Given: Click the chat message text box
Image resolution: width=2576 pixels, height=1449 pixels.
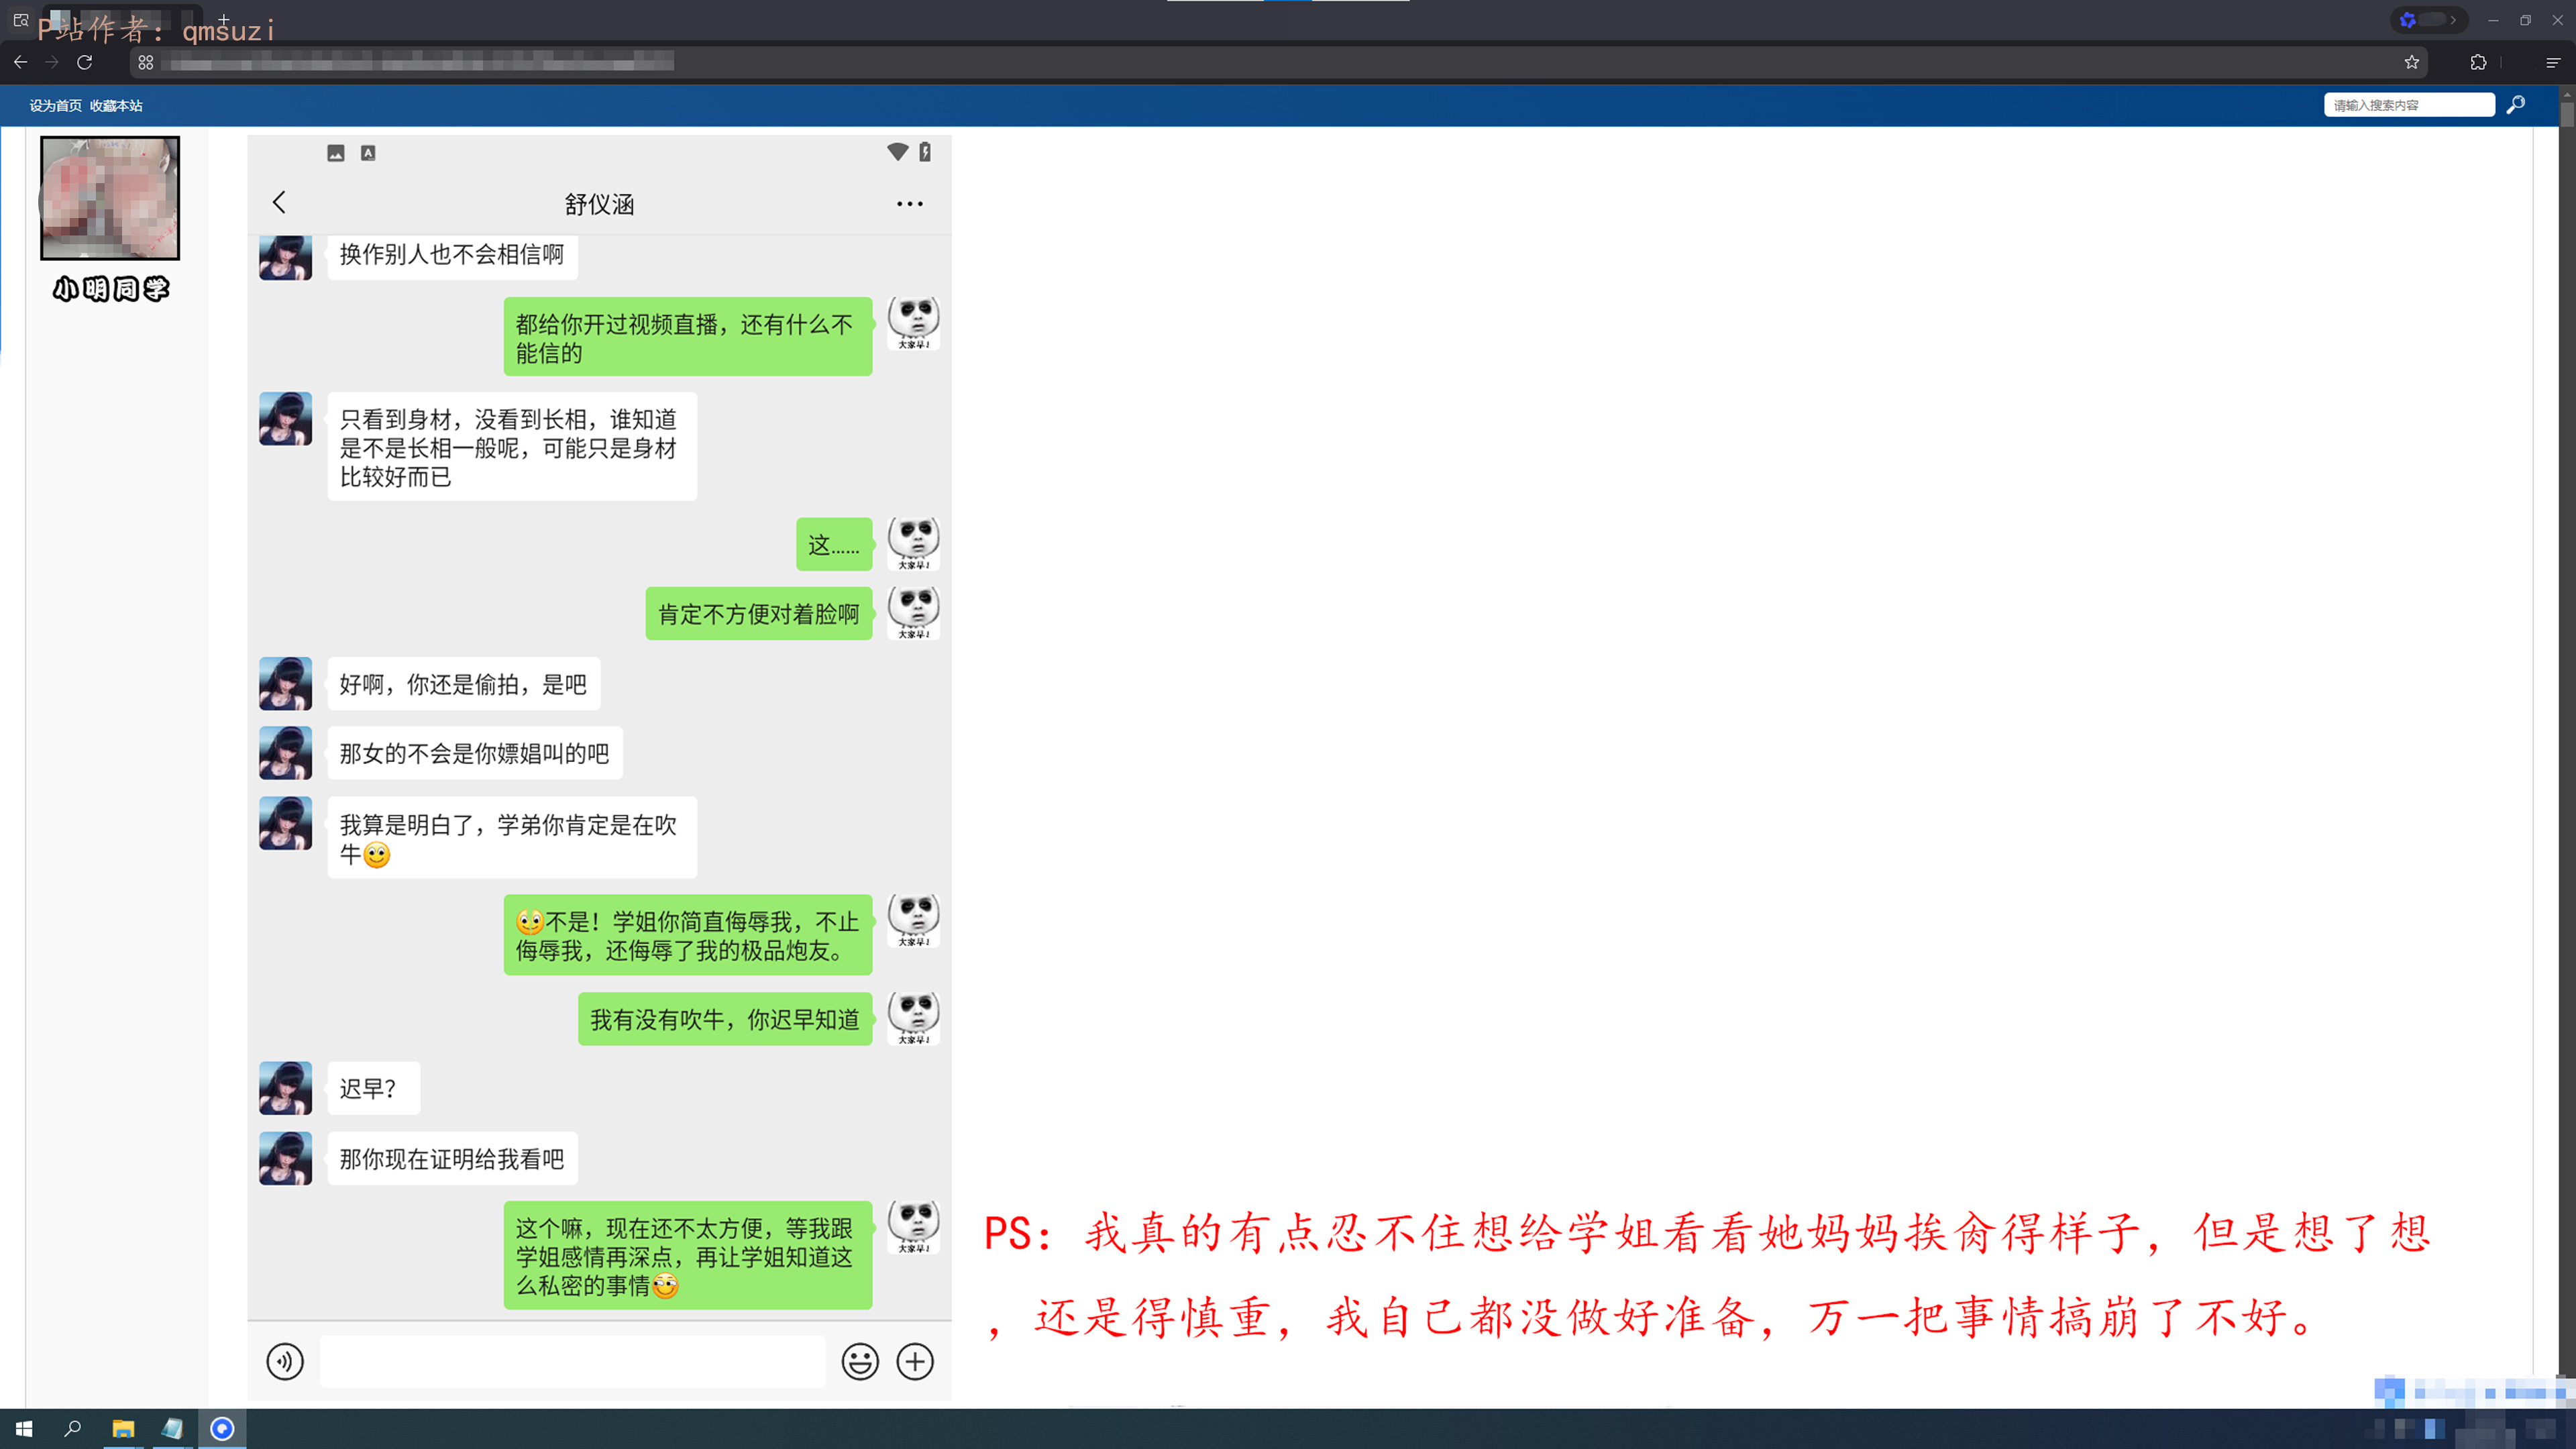Looking at the screenshot, I should (572, 1361).
